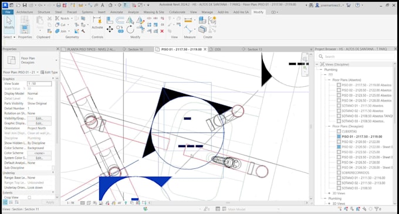Save the project from quick access toolbar
This screenshot has width=399, height=214.
[25, 5]
